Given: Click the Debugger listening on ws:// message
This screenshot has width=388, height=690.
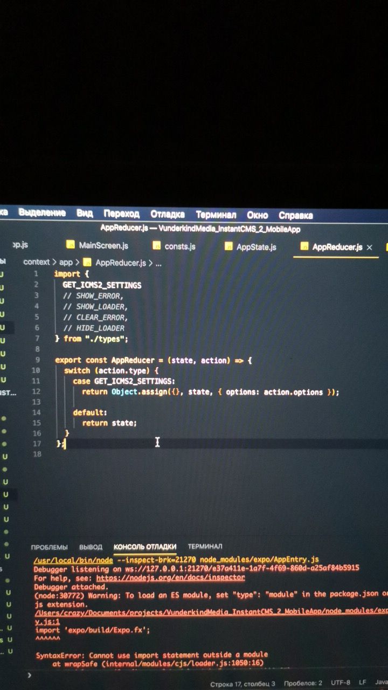Looking at the screenshot, I should pos(196,568).
